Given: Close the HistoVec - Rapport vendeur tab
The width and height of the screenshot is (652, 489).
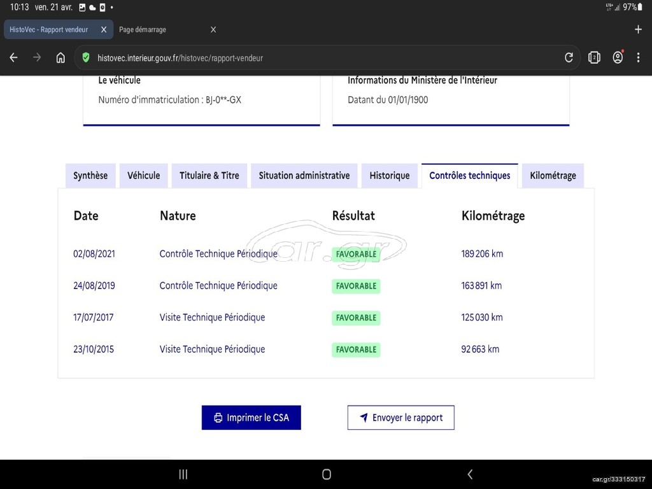Looking at the screenshot, I should 104,29.
